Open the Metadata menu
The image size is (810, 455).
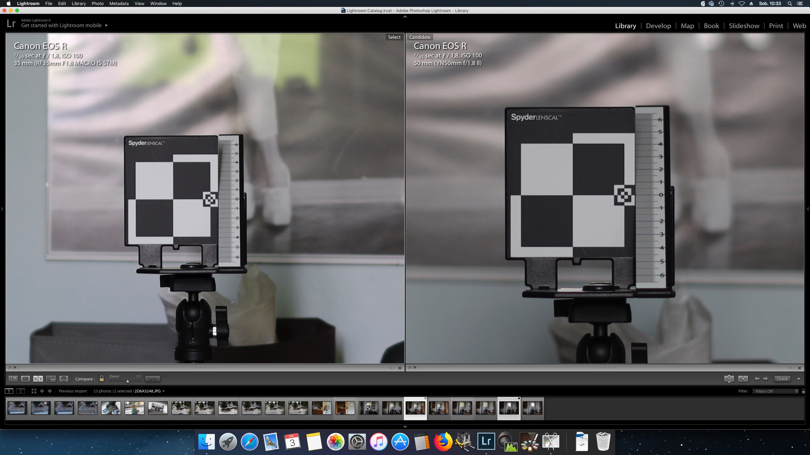point(119,3)
